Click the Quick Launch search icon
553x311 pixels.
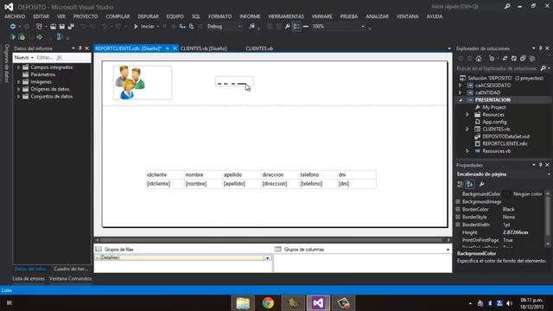click(507, 6)
